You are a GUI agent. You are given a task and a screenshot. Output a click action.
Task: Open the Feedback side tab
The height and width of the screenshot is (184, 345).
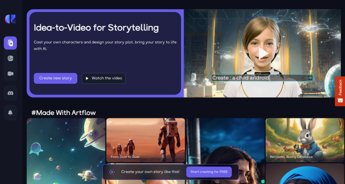(x=340, y=91)
